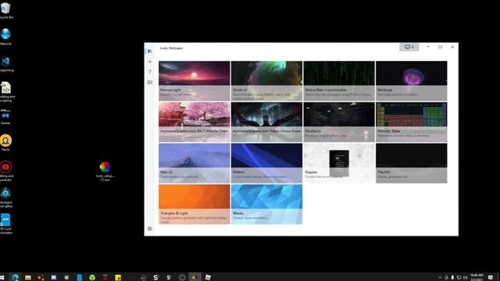Open File Explorer from the taskbar
Viewport: 500px width, 281px height.
click(28, 278)
